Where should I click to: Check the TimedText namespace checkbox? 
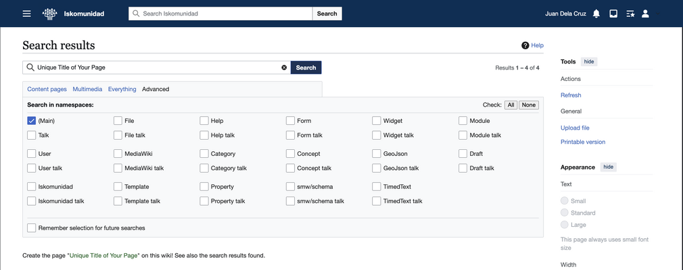point(377,186)
